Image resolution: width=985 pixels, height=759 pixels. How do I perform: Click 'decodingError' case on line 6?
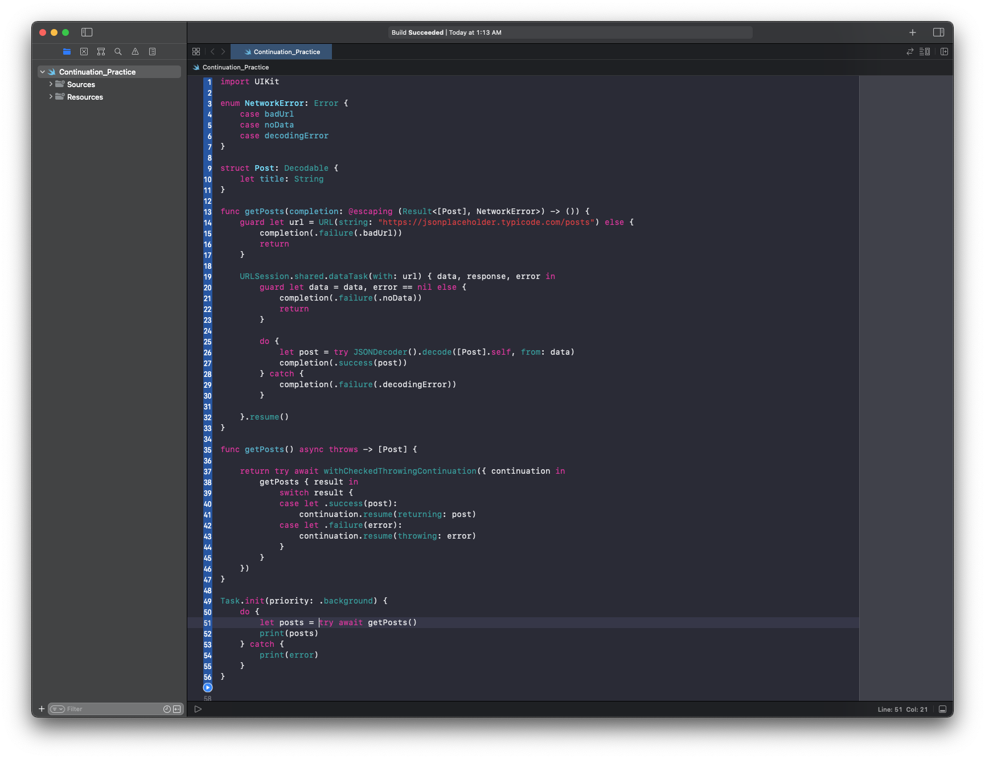click(x=297, y=136)
